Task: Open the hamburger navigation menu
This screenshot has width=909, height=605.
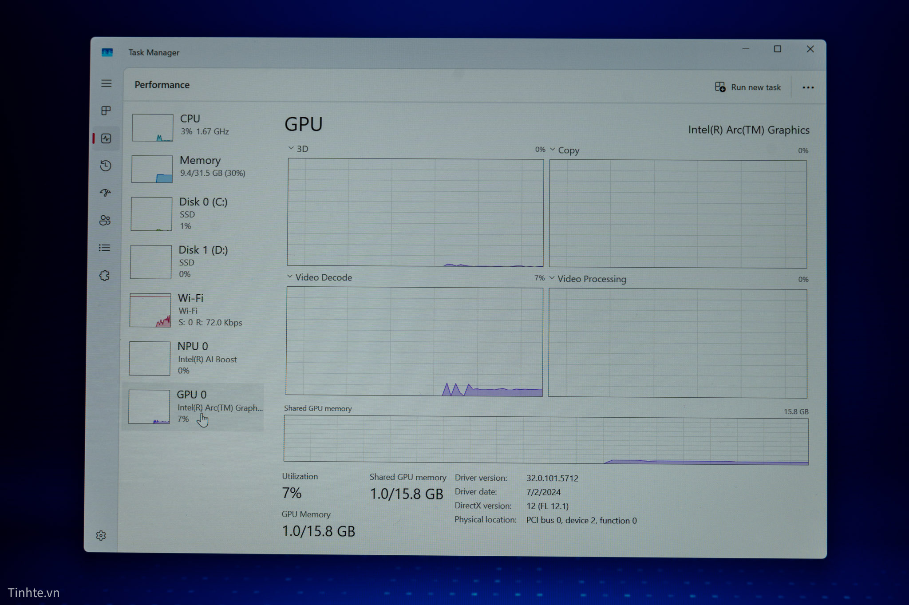Action: click(106, 83)
